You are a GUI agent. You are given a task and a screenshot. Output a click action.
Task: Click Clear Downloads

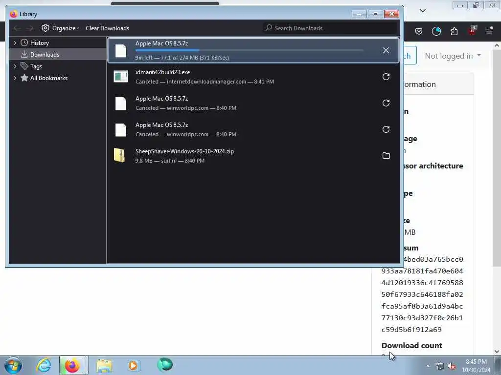(x=107, y=28)
